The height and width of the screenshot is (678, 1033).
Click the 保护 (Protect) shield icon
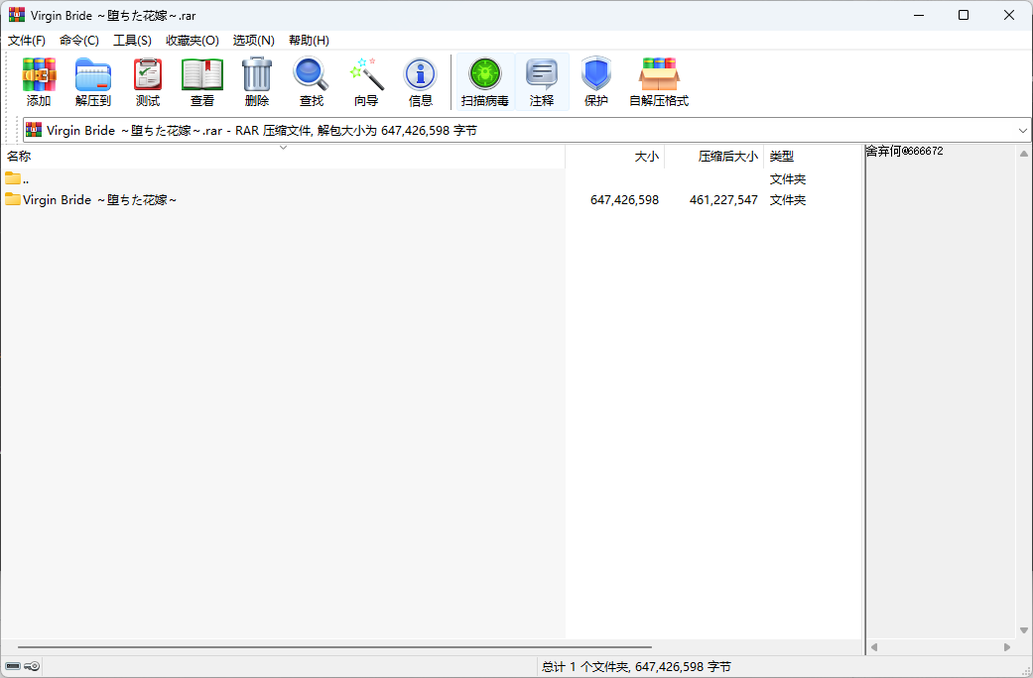point(596,75)
